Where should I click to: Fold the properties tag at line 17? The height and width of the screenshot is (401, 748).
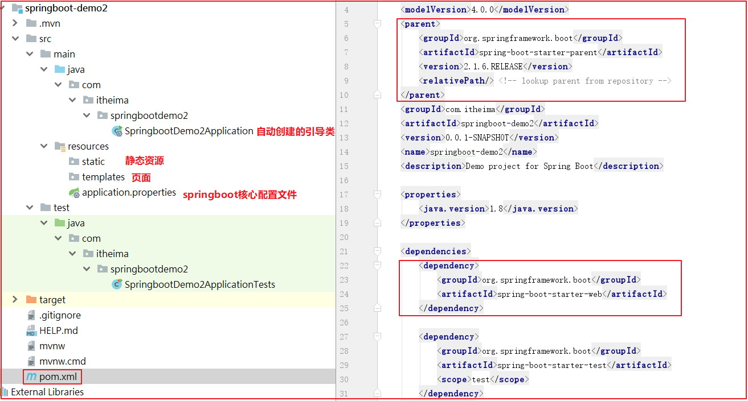377,195
